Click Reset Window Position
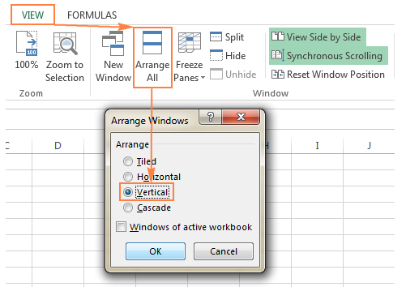The image size is (406, 304). coord(328,74)
